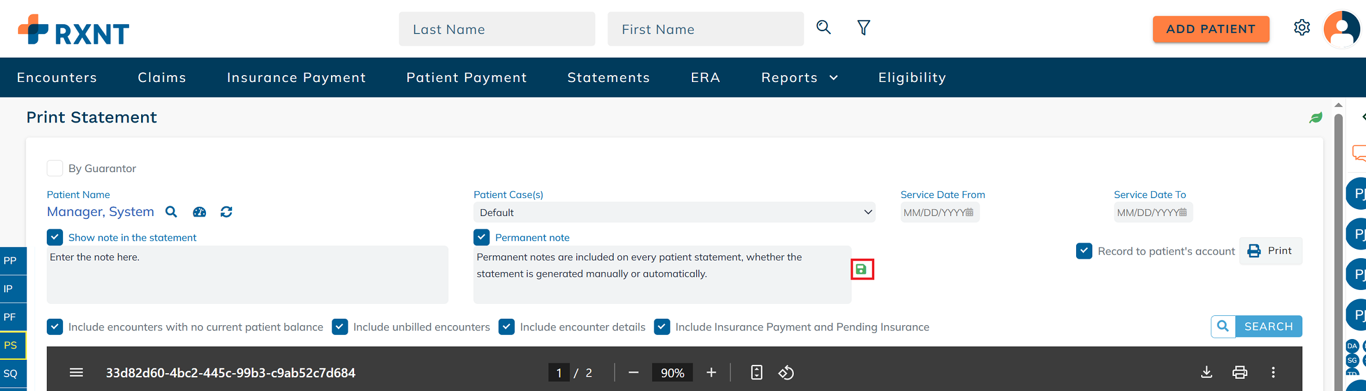This screenshot has width=1366, height=391.
Task: Toggle the By Guarantor checkbox
Action: tap(55, 168)
